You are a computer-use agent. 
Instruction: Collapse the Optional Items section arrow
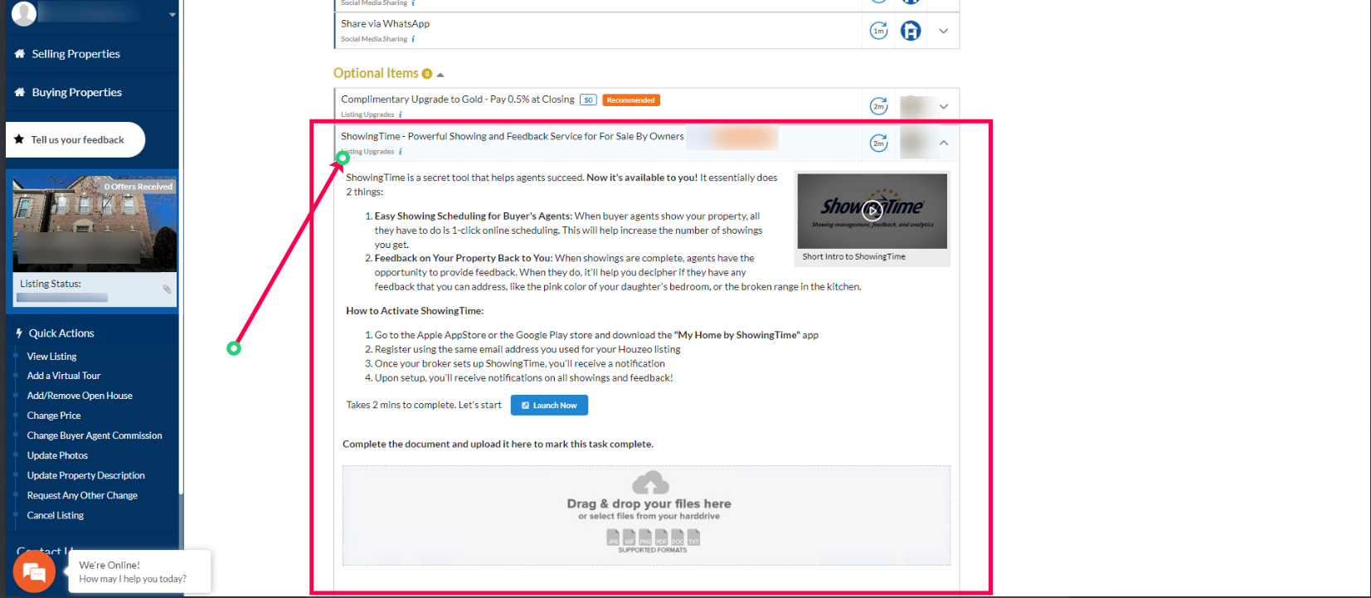click(x=440, y=75)
